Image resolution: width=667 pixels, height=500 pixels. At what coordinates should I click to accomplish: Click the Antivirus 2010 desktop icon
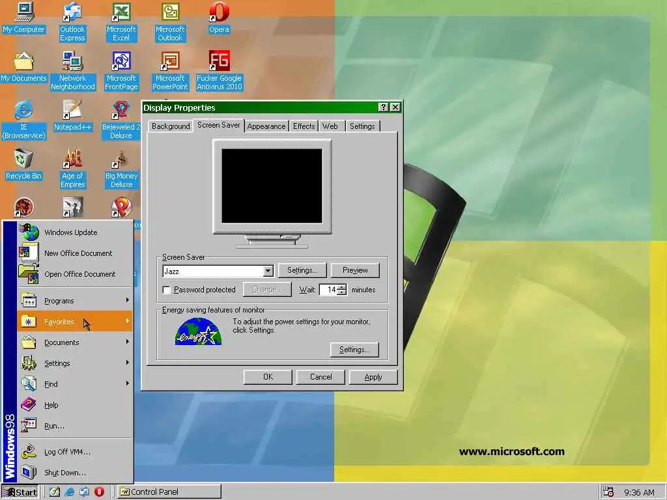click(219, 70)
